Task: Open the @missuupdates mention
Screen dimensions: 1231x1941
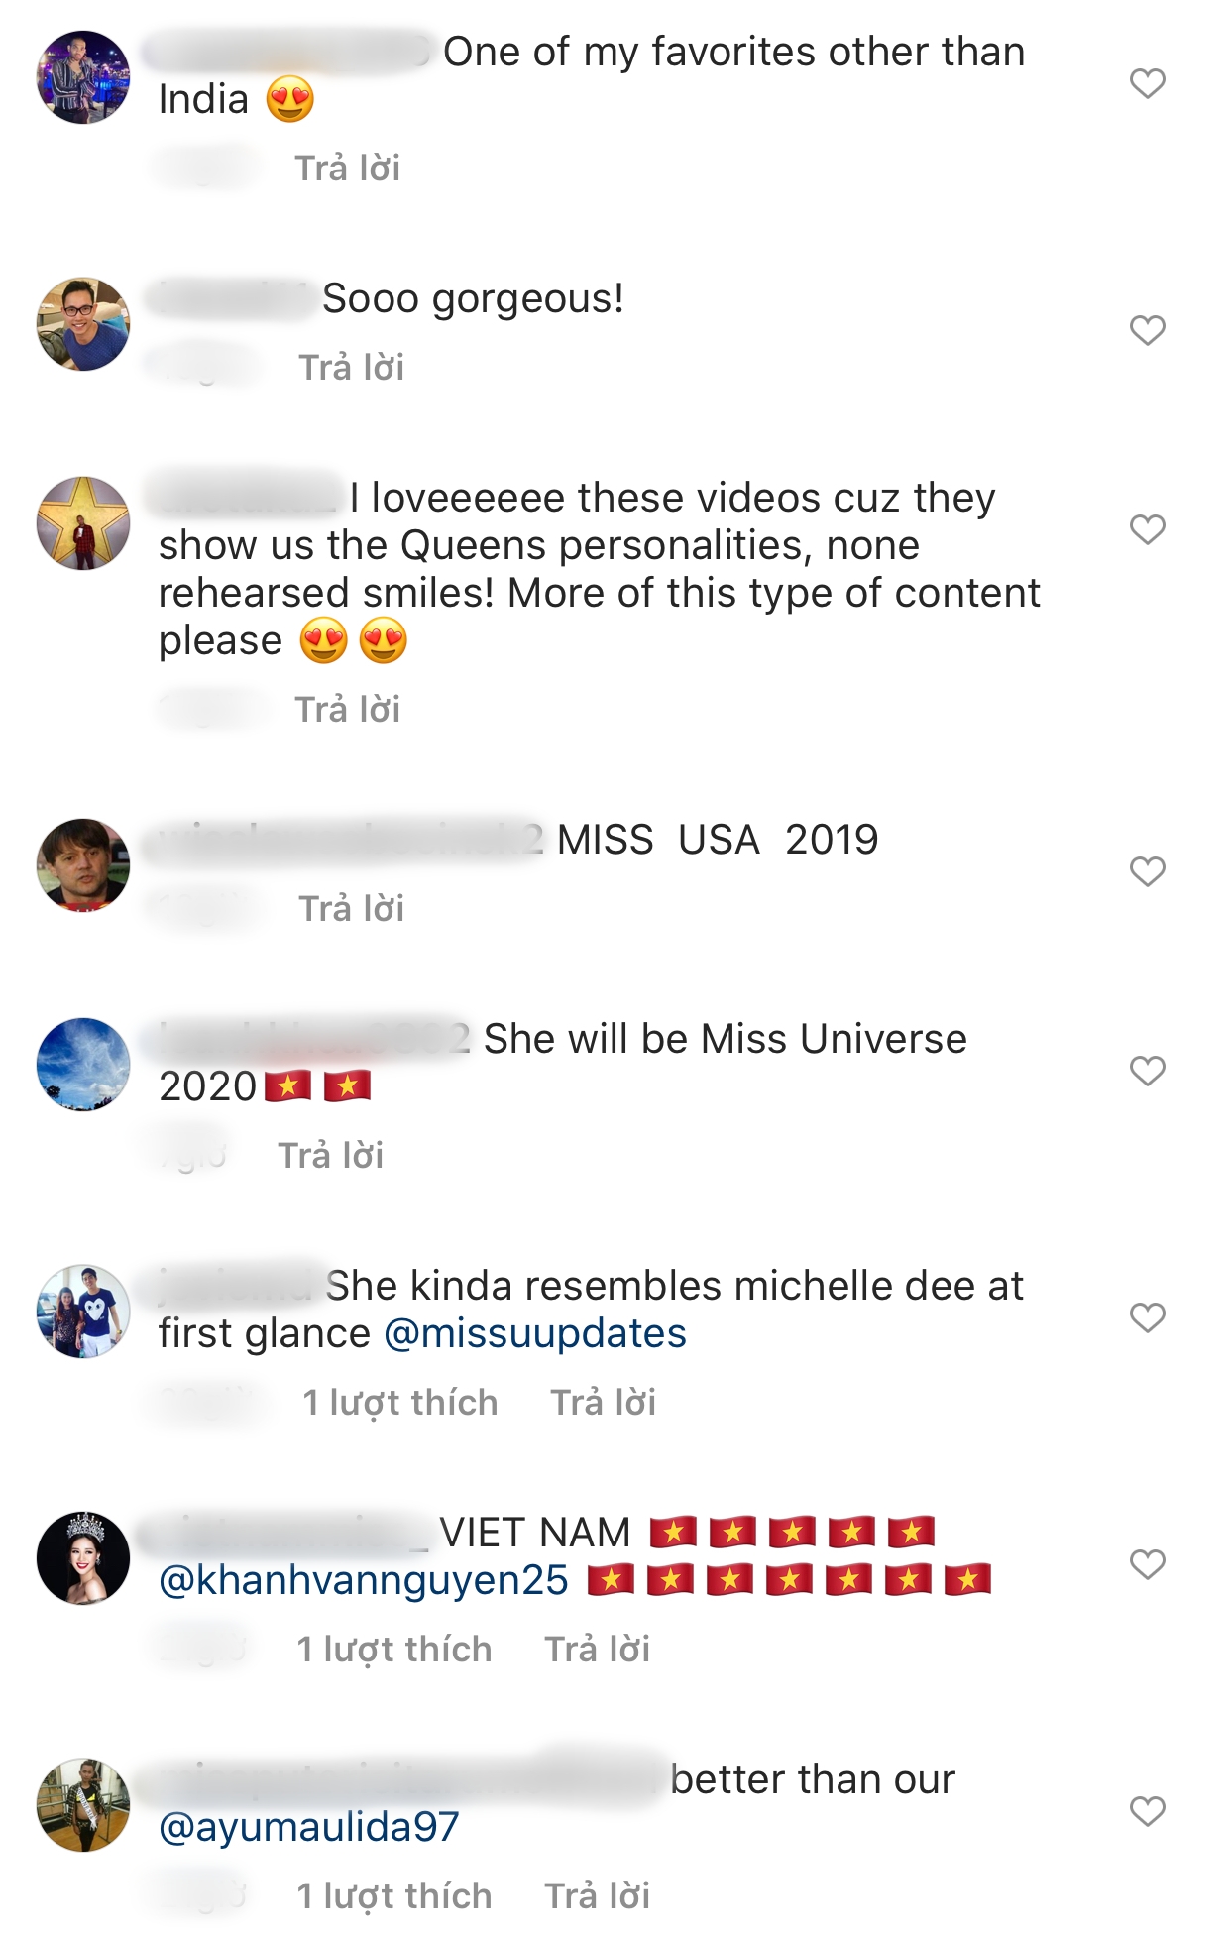Action: click(535, 1334)
